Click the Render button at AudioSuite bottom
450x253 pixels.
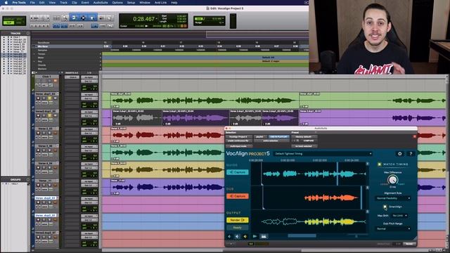(x=409, y=244)
